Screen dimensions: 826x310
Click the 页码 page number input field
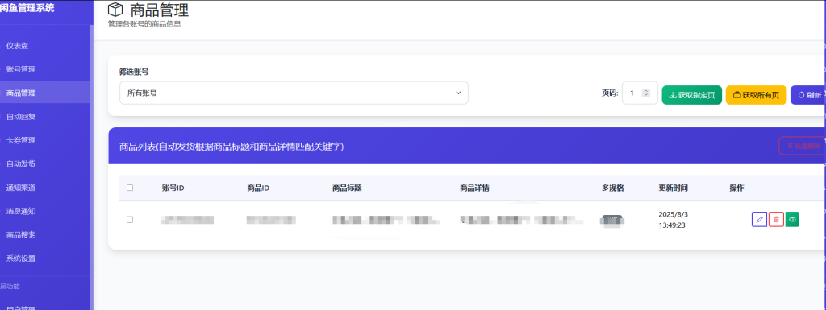coord(640,93)
